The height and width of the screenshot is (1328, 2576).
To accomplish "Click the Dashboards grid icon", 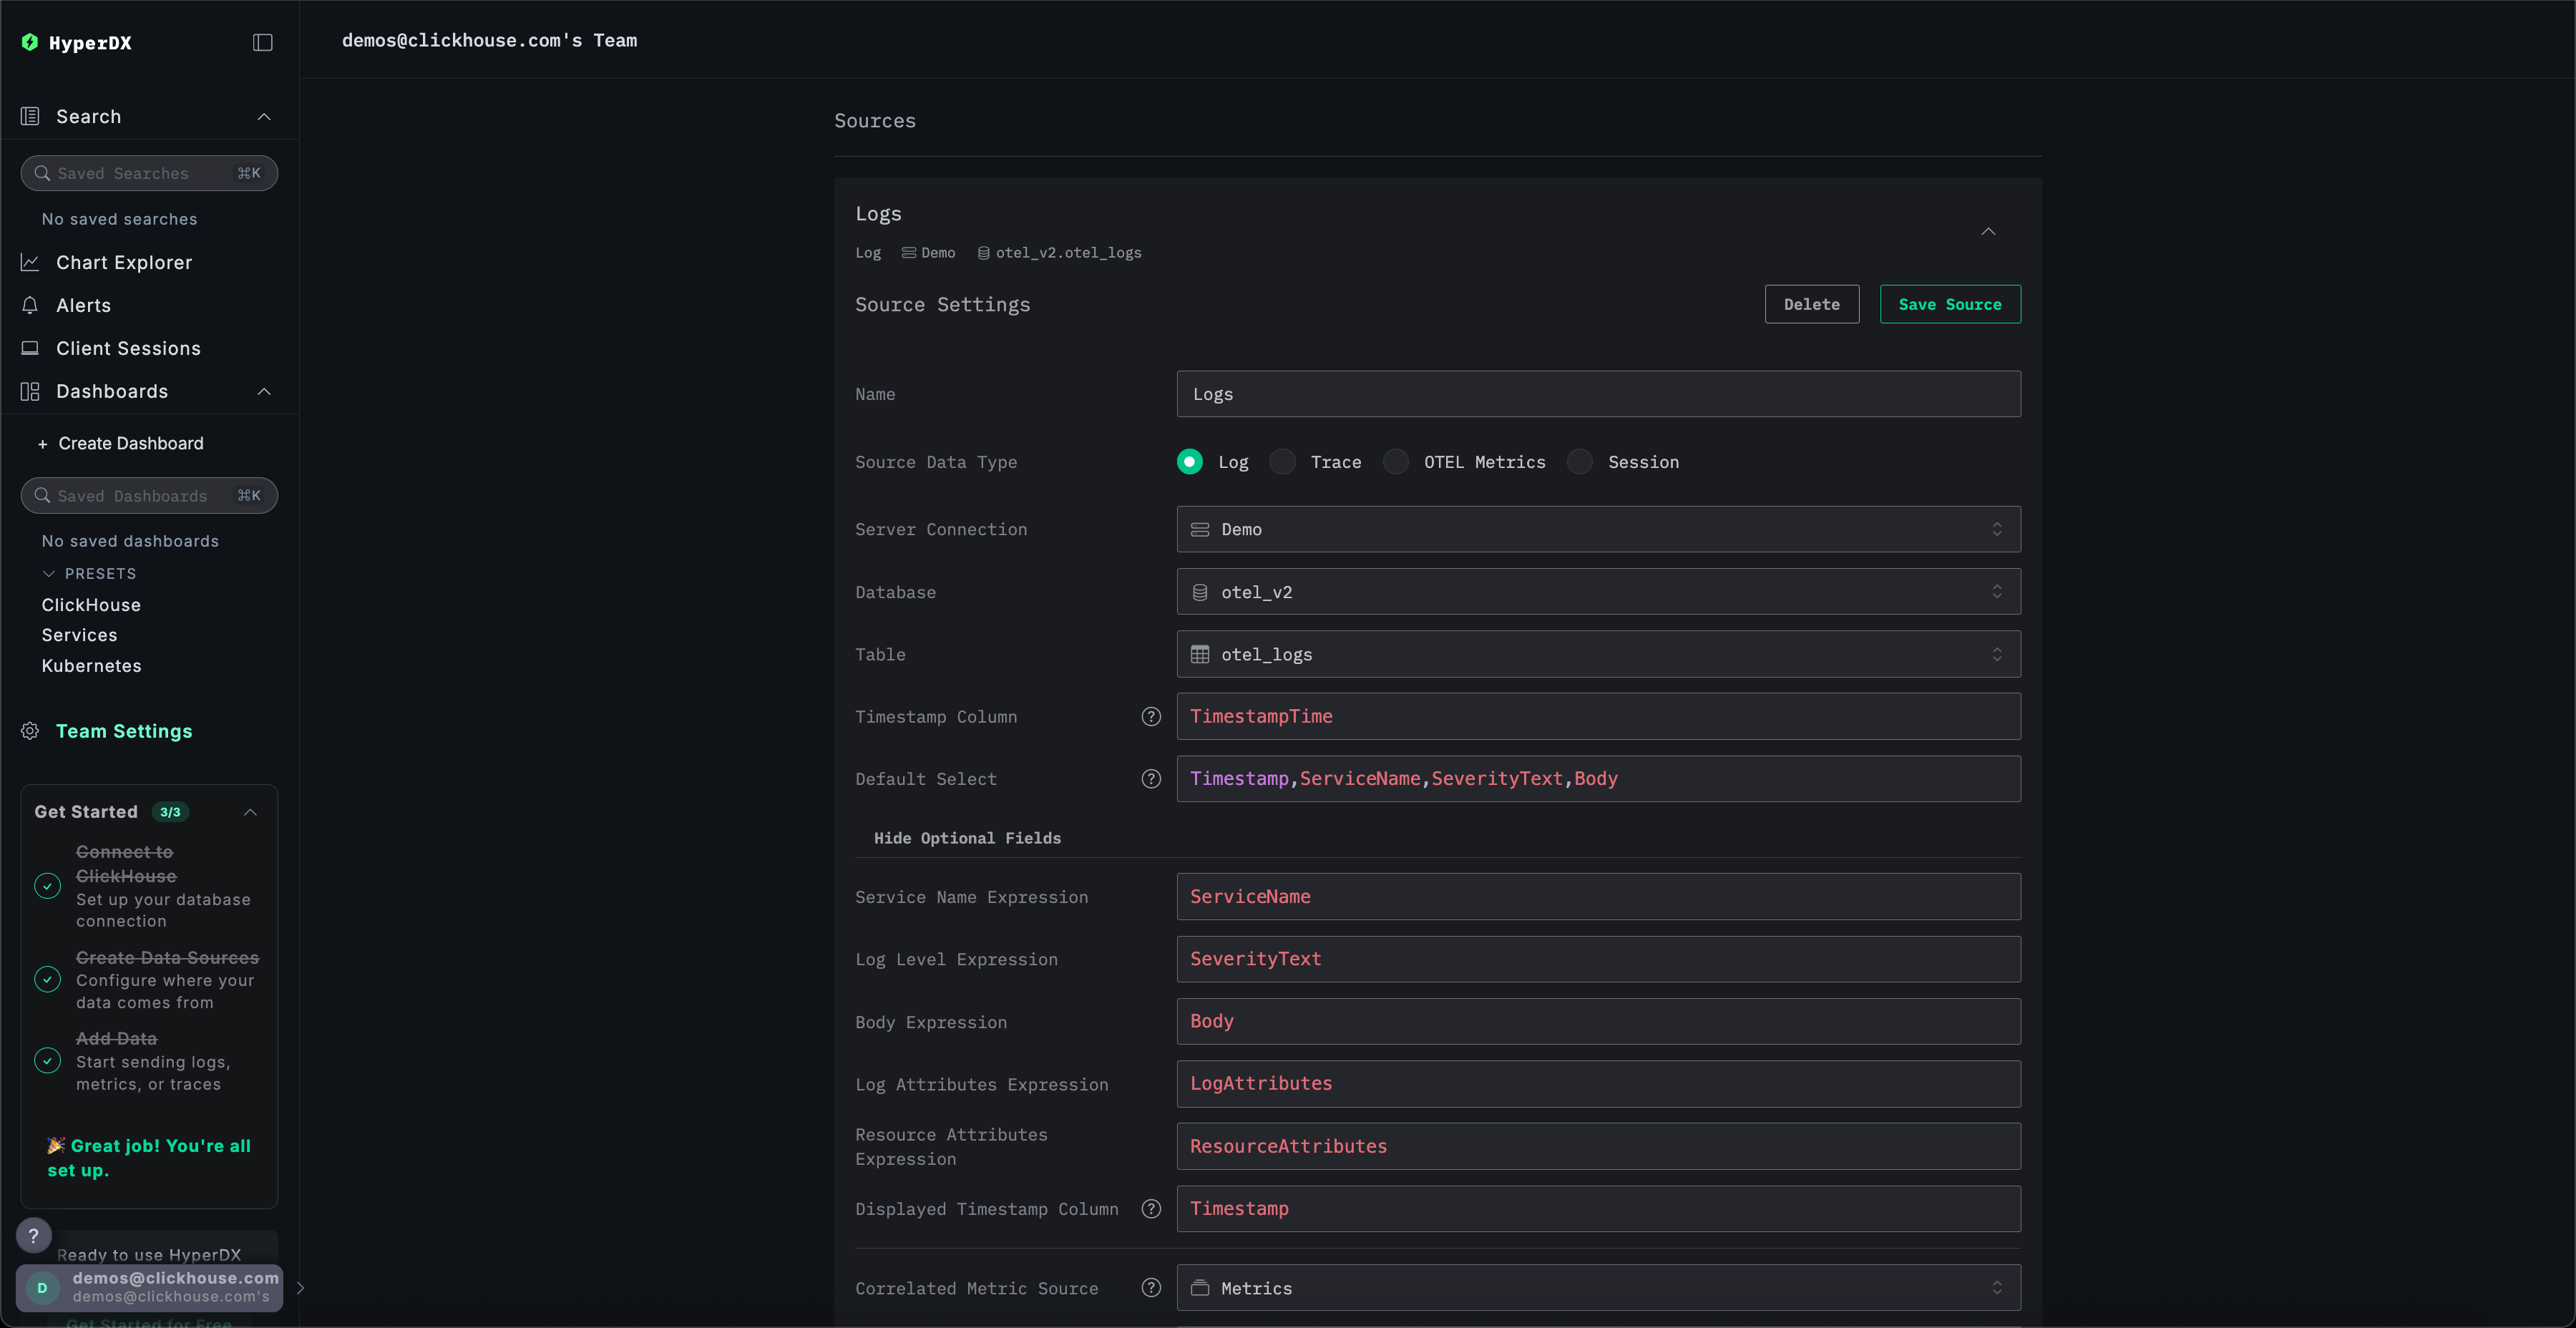I will pyautogui.click(x=30, y=391).
